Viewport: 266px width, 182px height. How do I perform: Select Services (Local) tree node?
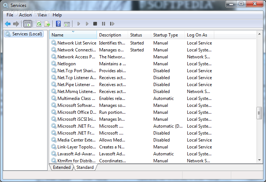[24, 34]
